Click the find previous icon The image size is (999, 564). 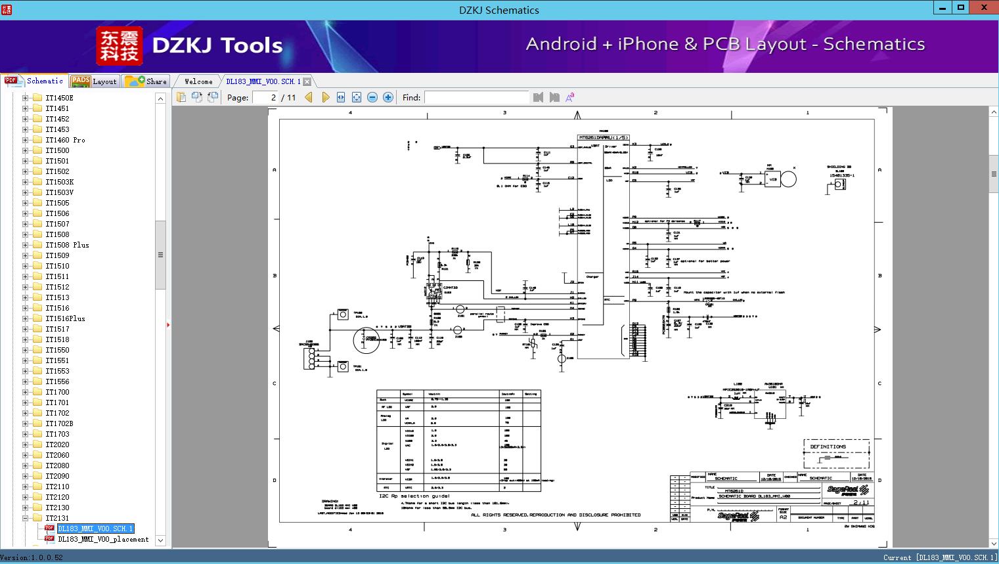pyautogui.click(x=539, y=97)
